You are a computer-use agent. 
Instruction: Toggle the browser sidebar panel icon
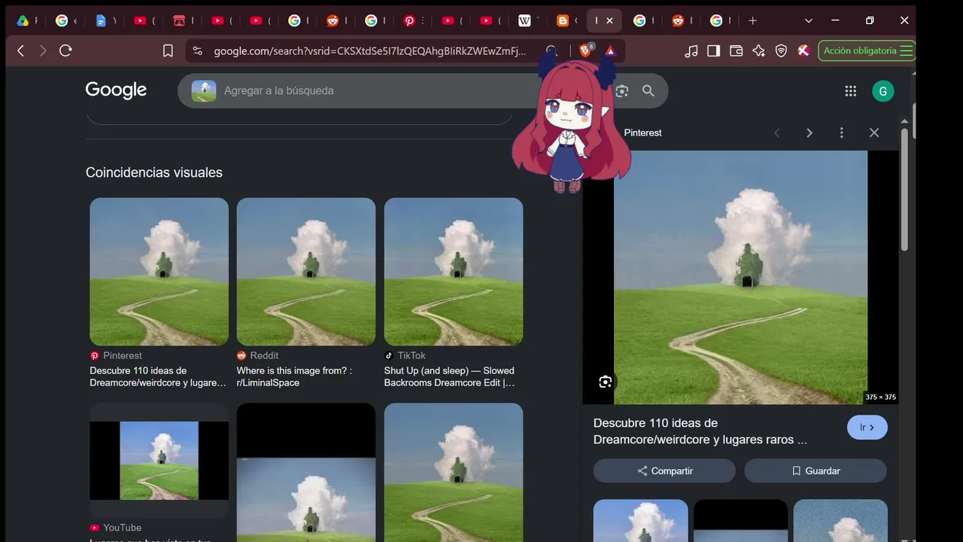[714, 50]
